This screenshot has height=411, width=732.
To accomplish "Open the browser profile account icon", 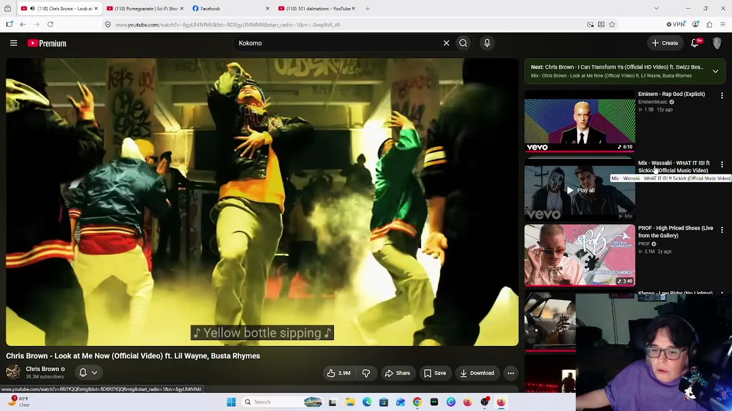I will pyautogui.click(x=695, y=25).
